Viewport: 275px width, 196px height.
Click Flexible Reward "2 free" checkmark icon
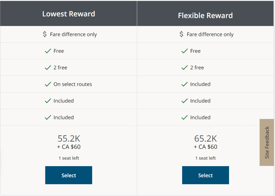184,68
